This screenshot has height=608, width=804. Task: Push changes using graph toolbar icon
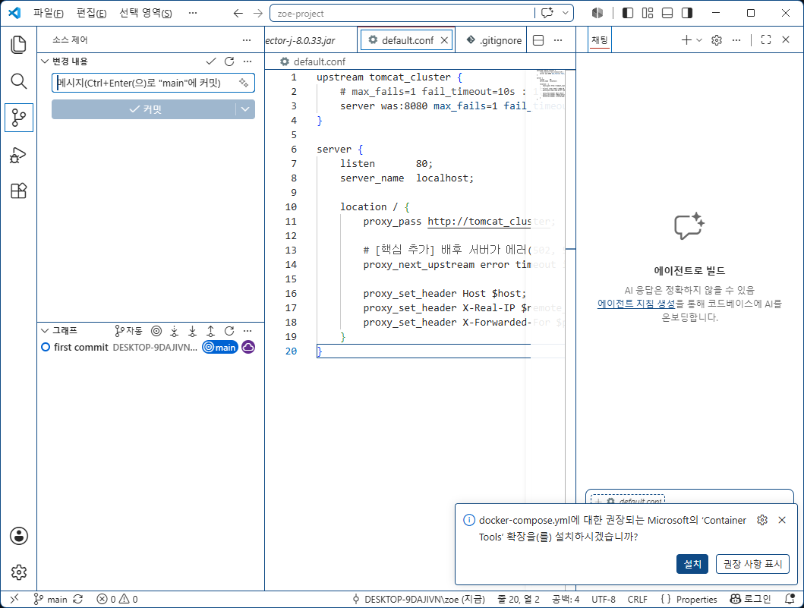click(x=211, y=331)
